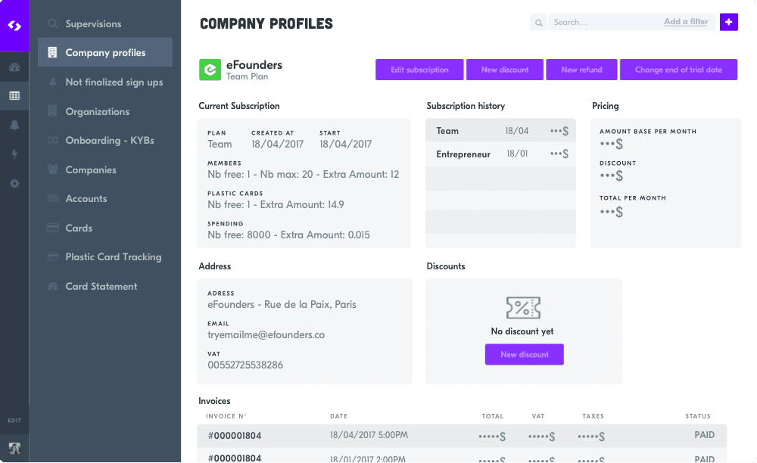Click the New refund button
757x463 pixels.
(x=581, y=70)
